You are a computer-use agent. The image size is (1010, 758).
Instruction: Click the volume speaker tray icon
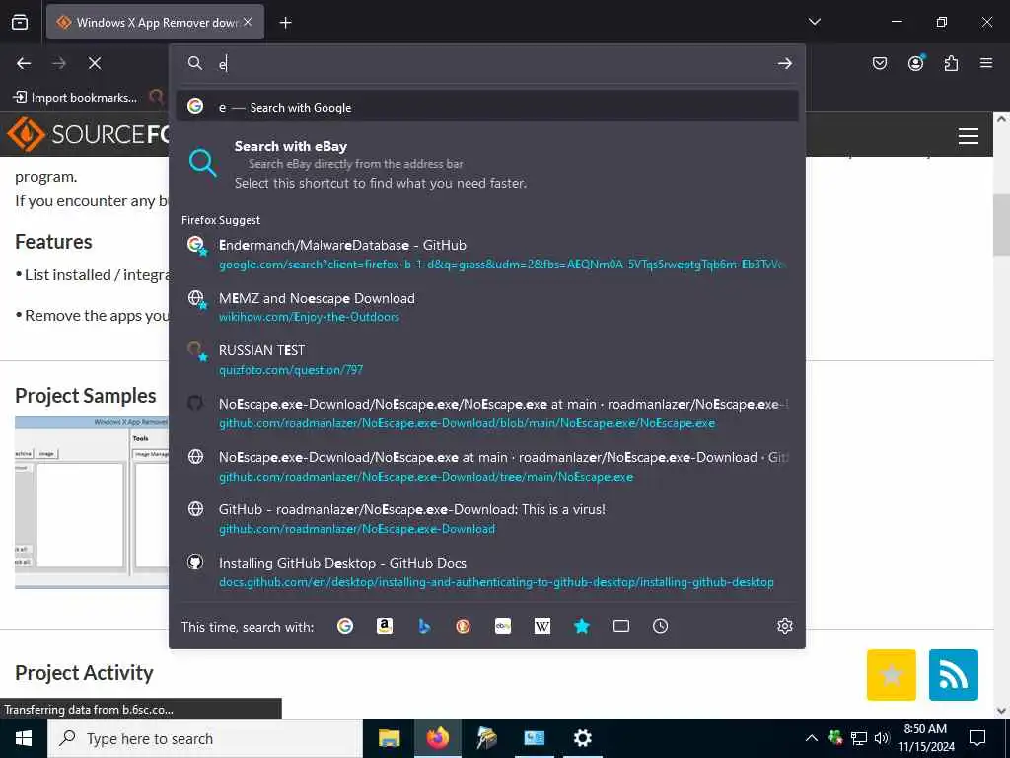click(881, 738)
